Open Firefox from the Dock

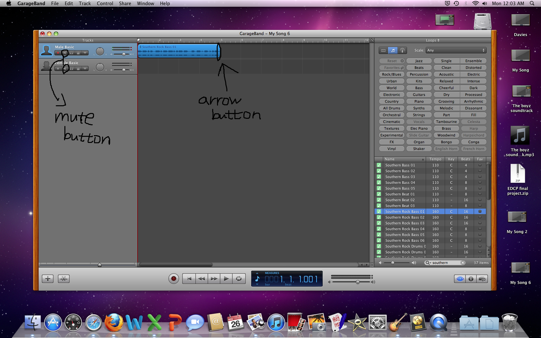pyautogui.click(x=114, y=322)
